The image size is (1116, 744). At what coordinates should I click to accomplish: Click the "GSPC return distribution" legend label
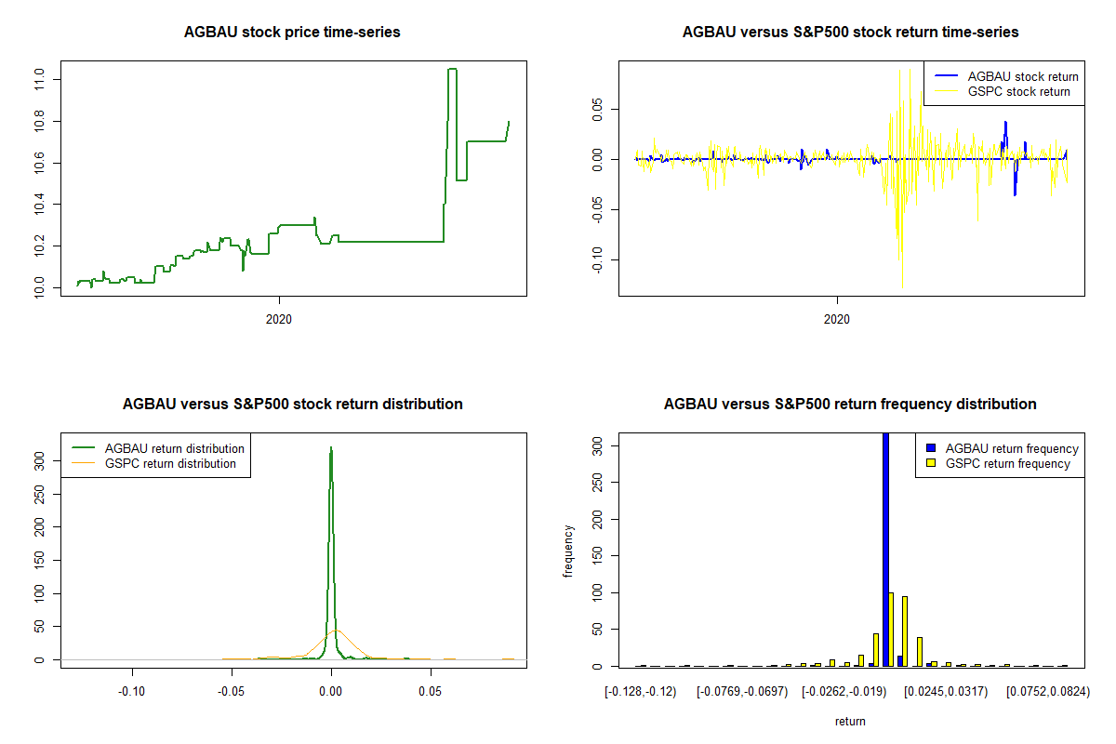click(170, 463)
